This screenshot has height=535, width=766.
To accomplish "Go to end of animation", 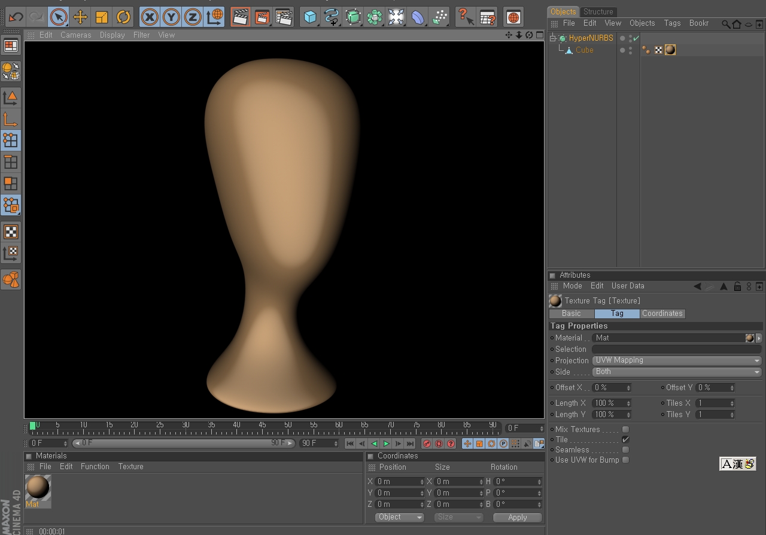I will click(x=410, y=444).
